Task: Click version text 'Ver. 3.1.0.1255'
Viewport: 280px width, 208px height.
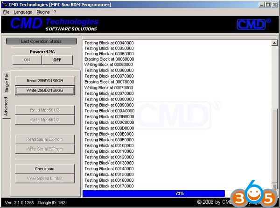Action: [x=19, y=203]
